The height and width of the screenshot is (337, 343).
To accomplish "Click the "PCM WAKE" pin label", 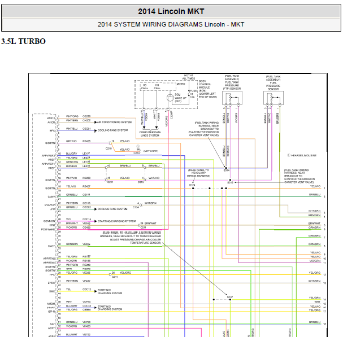I will tap(48, 230).
